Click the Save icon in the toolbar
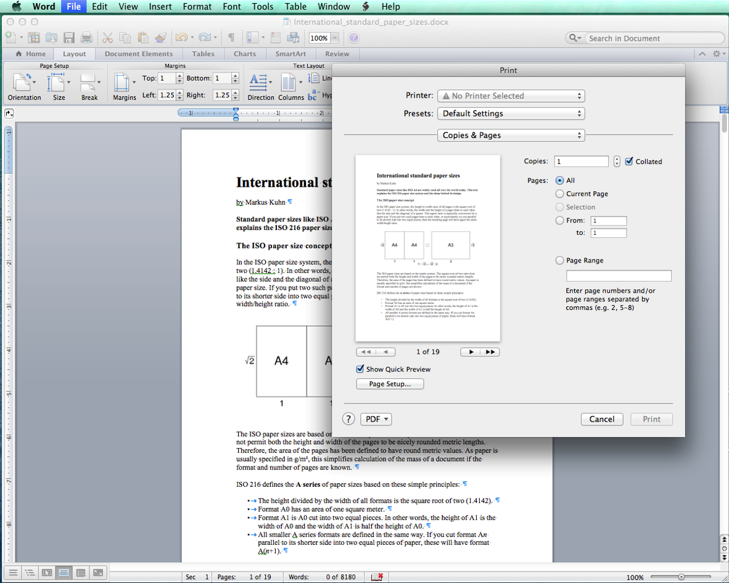Image resolution: width=729 pixels, height=583 pixels. 69,38
